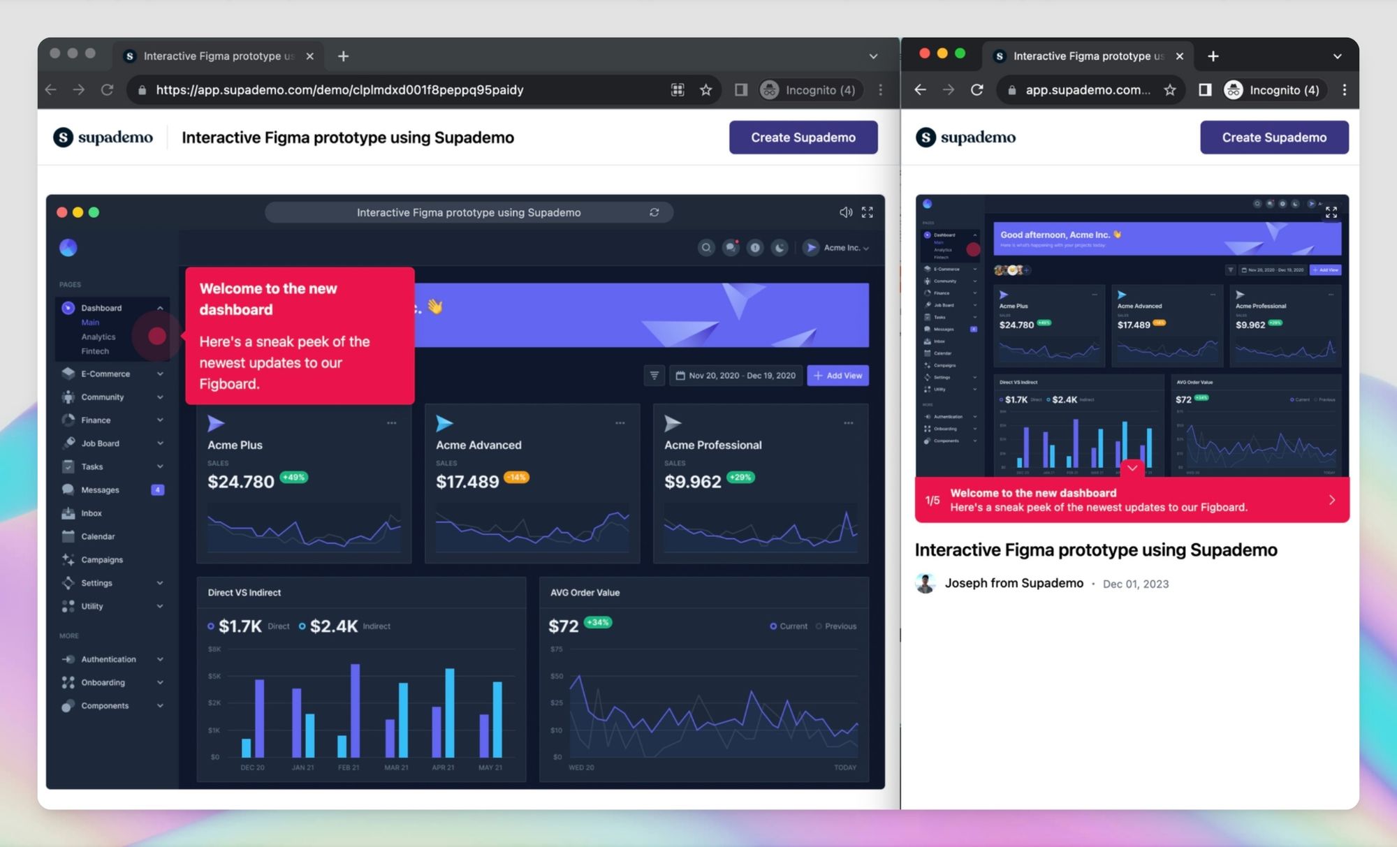Mute the demo audio via speaker icon
The image size is (1397, 847).
tap(846, 212)
